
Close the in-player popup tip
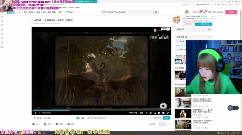[x=169, y=29]
